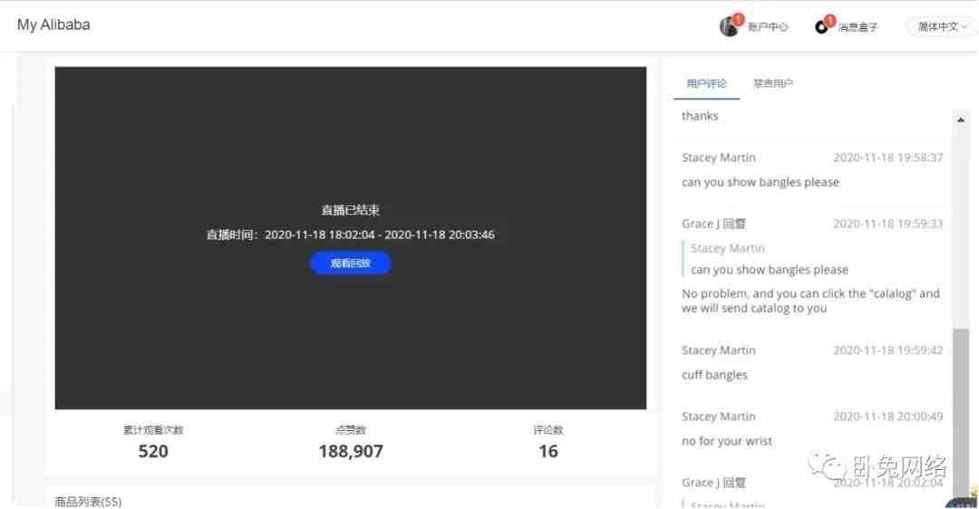Open the account center avatar icon
Viewport: 979px width, 509px height.
[729, 26]
